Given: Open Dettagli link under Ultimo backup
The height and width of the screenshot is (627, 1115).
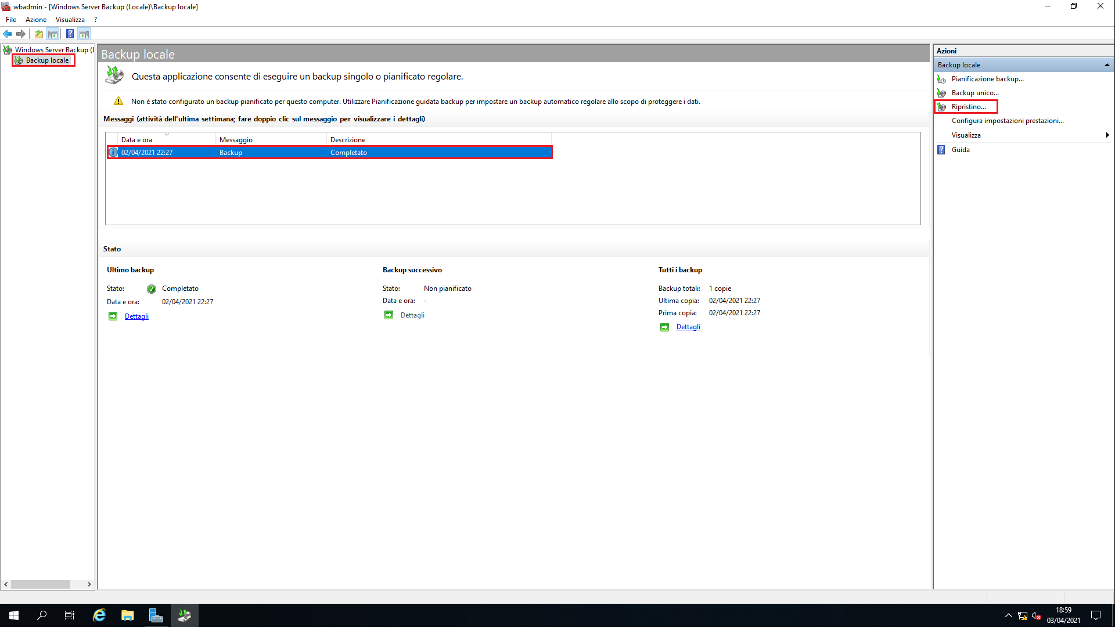Looking at the screenshot, I should [136, 316].
